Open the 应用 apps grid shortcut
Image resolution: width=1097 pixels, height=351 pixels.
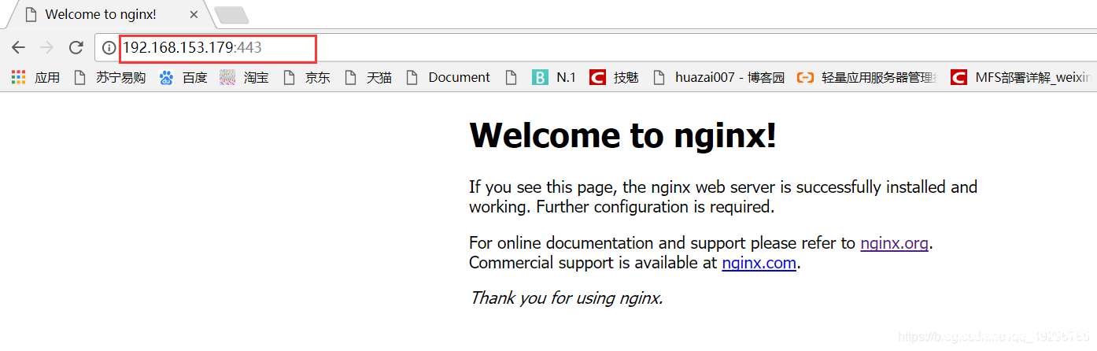(x=36, y=77)
